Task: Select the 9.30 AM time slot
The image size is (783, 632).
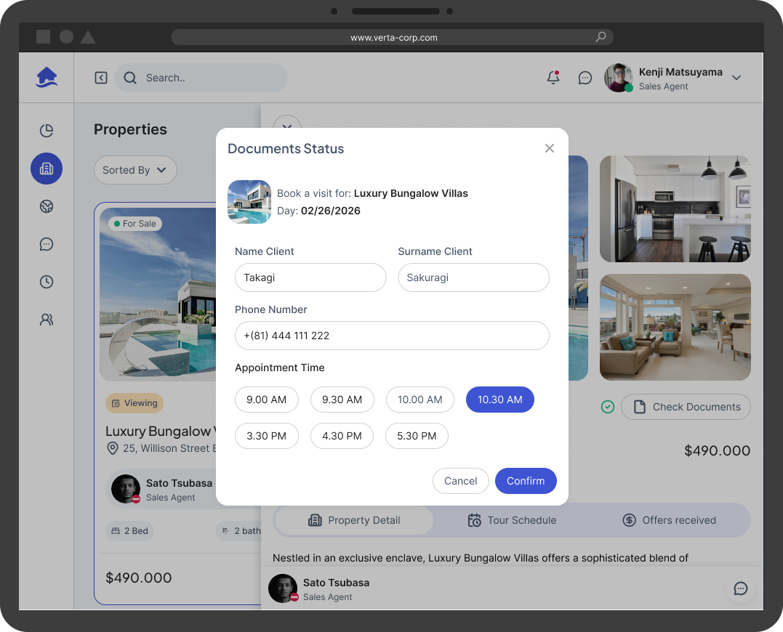Action: click(x=342, y=400)
